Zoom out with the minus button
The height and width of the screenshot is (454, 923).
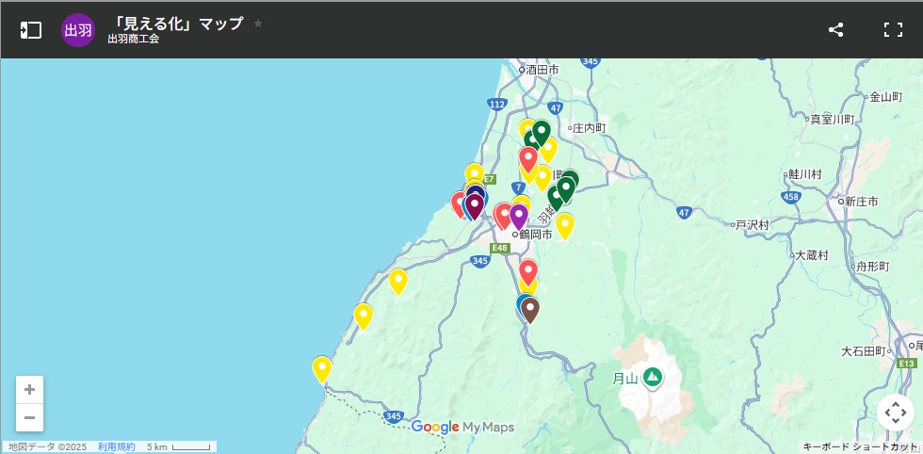coord(30,417)
